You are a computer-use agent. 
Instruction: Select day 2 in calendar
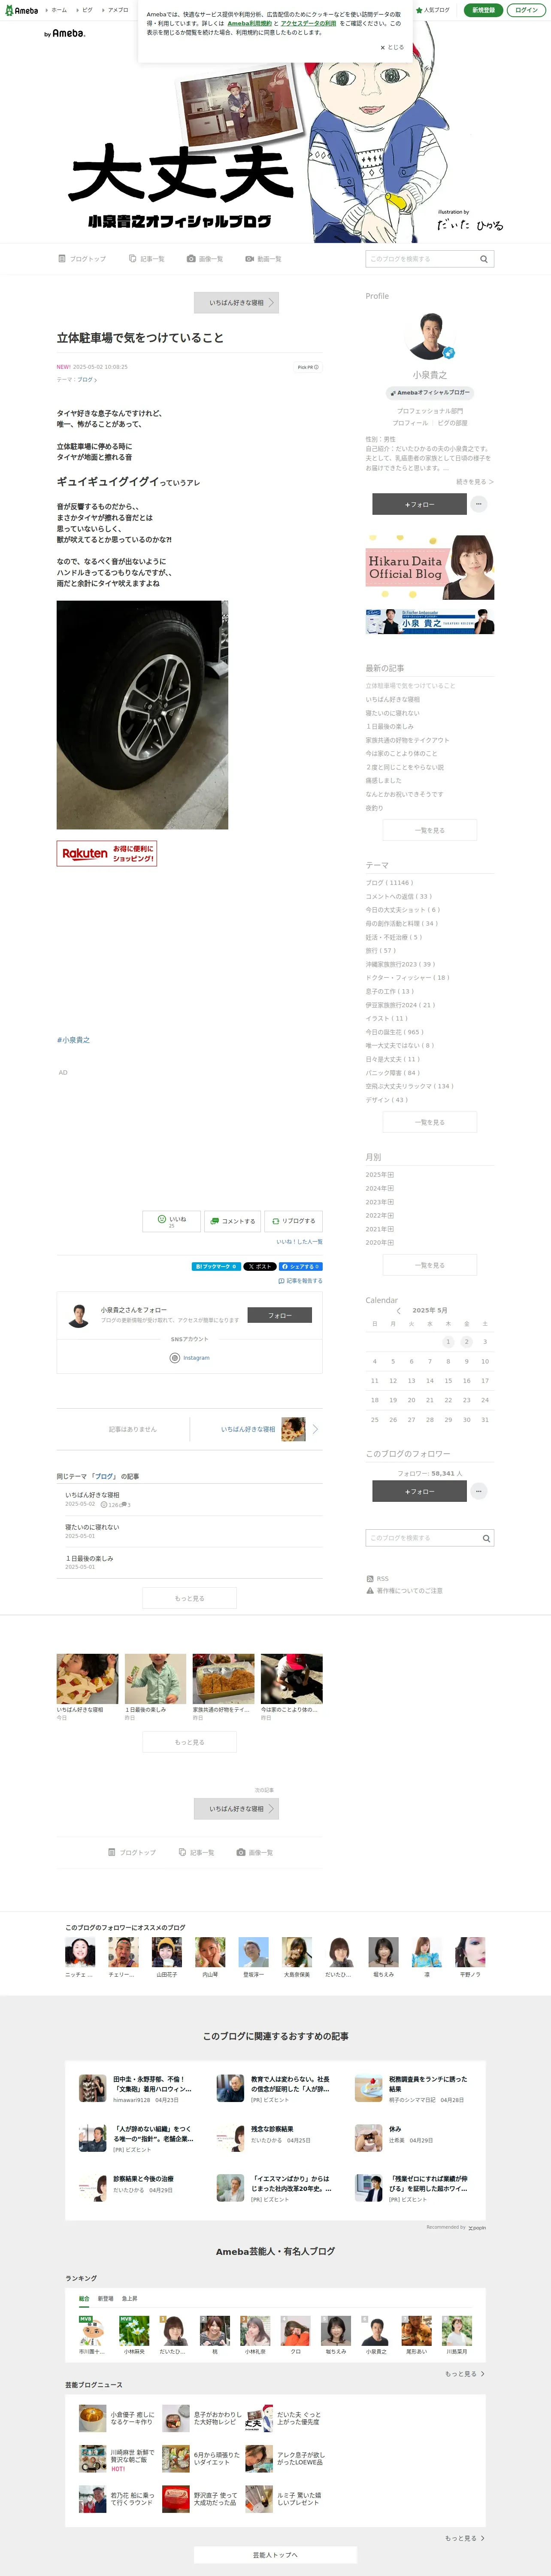466,1342
